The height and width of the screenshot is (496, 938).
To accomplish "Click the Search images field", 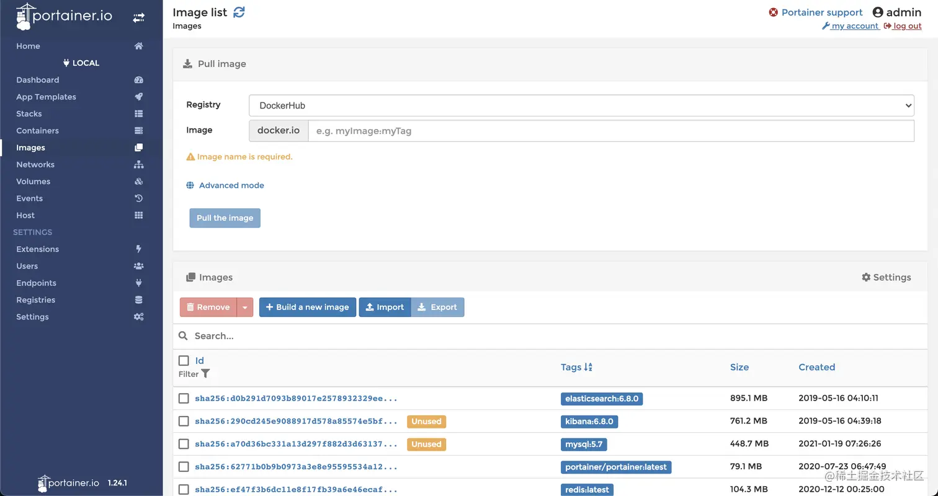I will (x=558, y=336).
